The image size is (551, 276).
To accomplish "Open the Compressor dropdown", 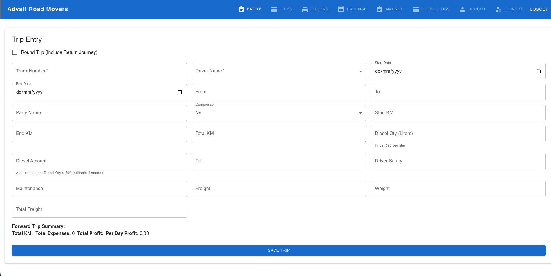I will (x=360, y=113).
